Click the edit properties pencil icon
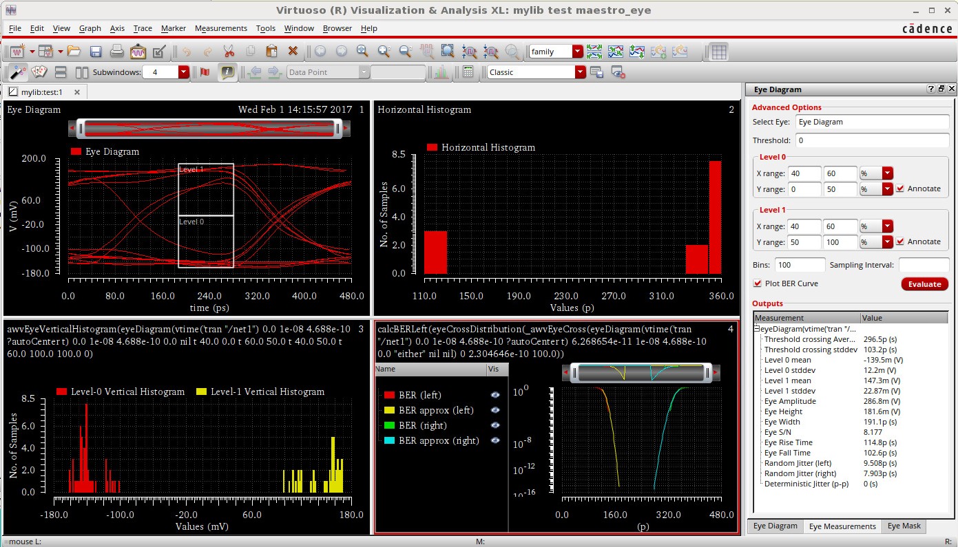 [159, 52]
